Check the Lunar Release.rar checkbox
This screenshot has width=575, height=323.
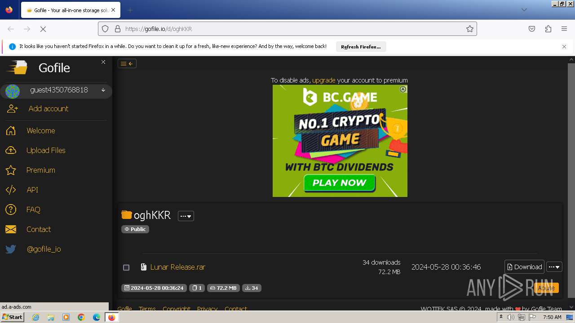click(x=126, y=267)
